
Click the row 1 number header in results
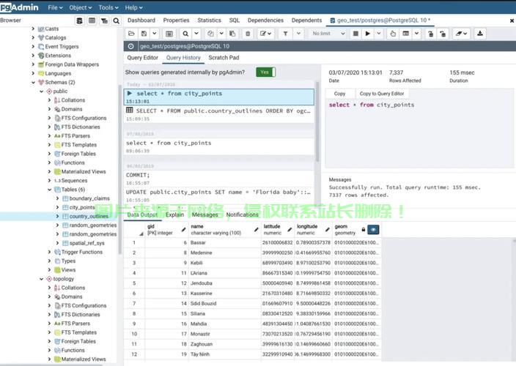pyautogui.click(x=134, y=242)
